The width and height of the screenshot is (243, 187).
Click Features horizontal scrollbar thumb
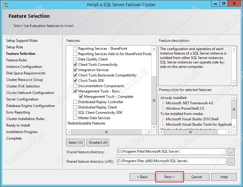click(106, 132)
